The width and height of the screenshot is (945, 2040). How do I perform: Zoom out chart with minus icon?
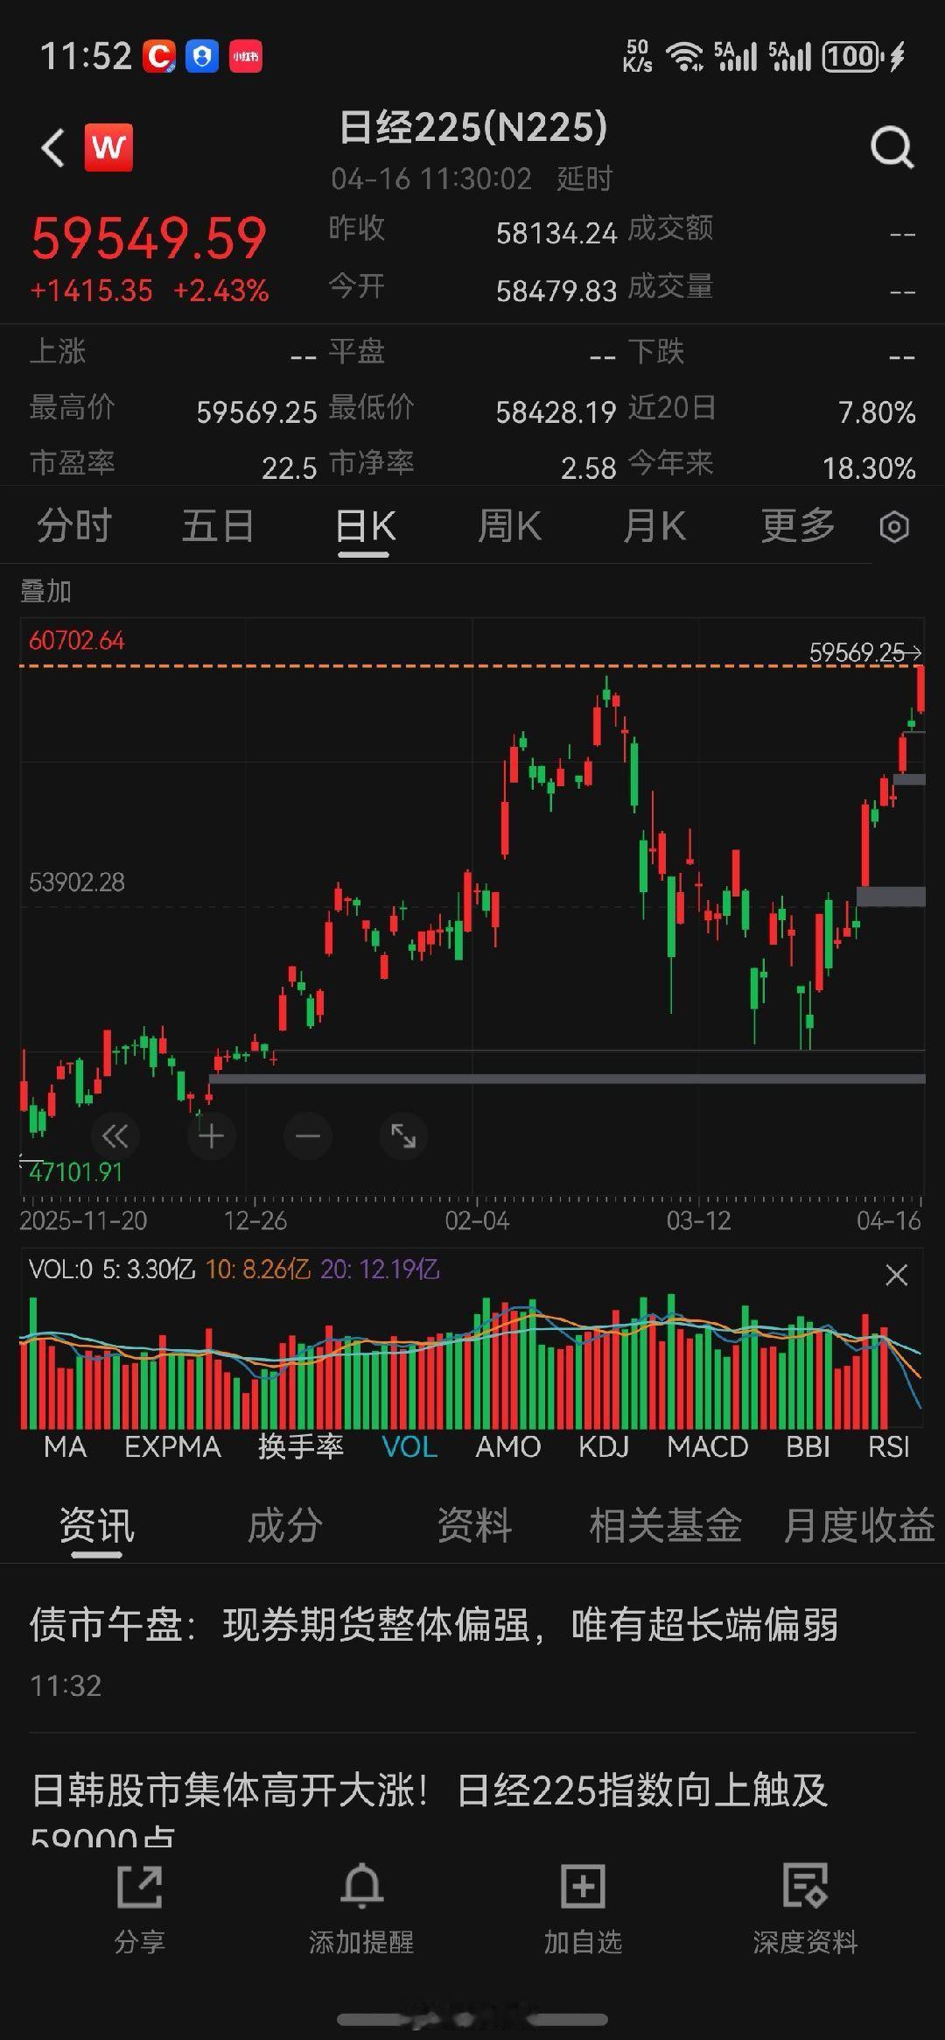(308, 1136)
